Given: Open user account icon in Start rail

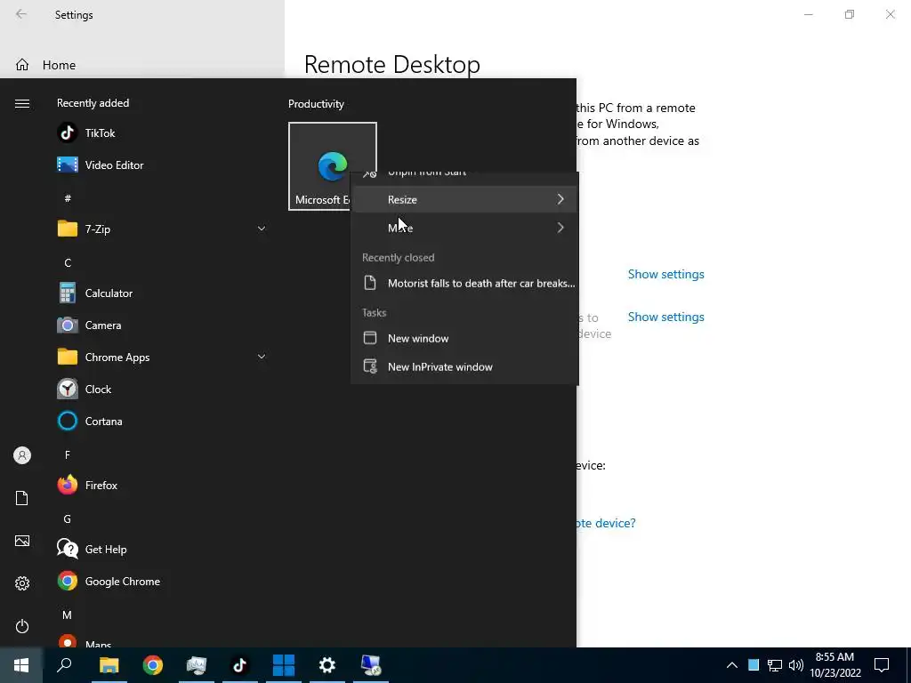Looking at the screenshot, I should [x=22, y=455].
